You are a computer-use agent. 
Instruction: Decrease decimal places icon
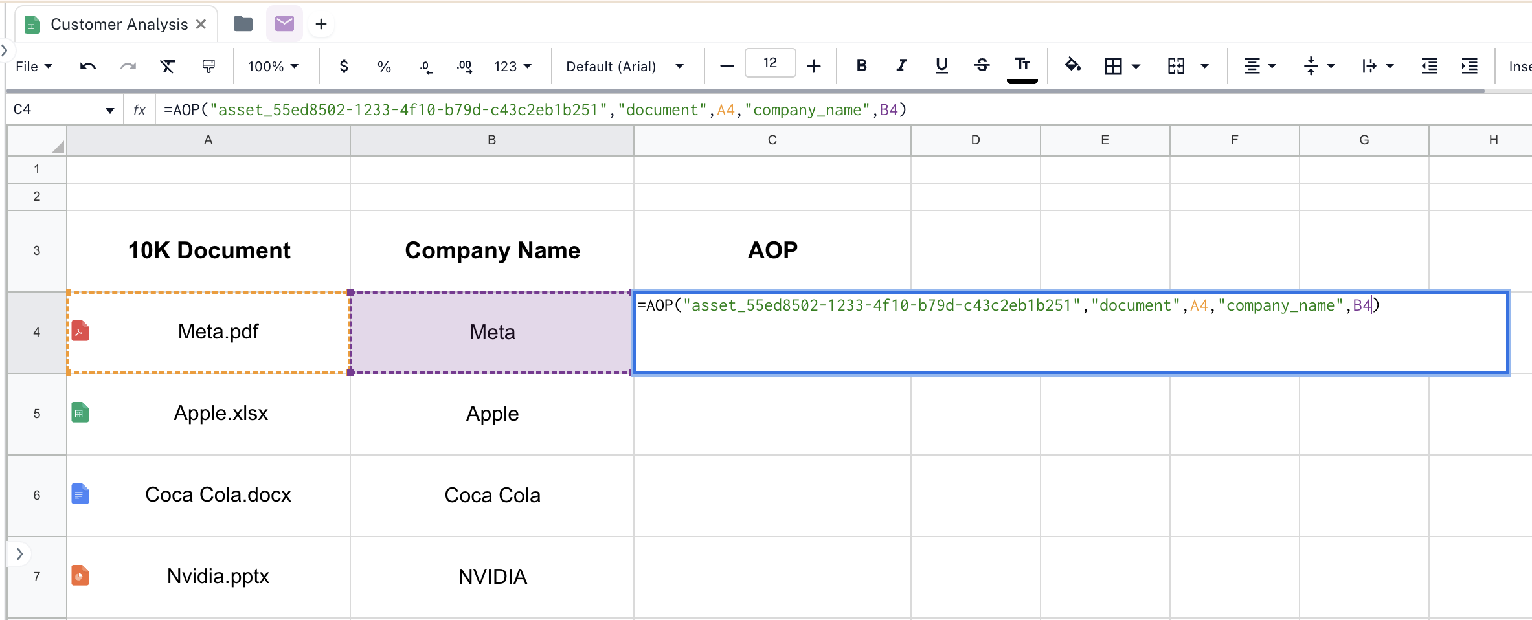coord(425,66)
